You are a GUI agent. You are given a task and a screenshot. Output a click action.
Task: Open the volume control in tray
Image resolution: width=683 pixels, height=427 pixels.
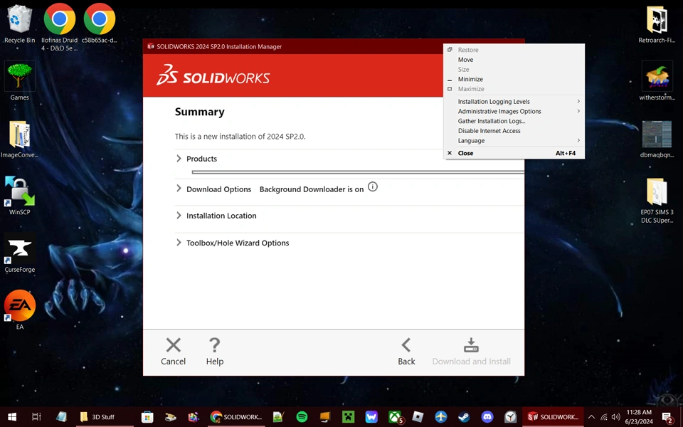coord(615,417)
